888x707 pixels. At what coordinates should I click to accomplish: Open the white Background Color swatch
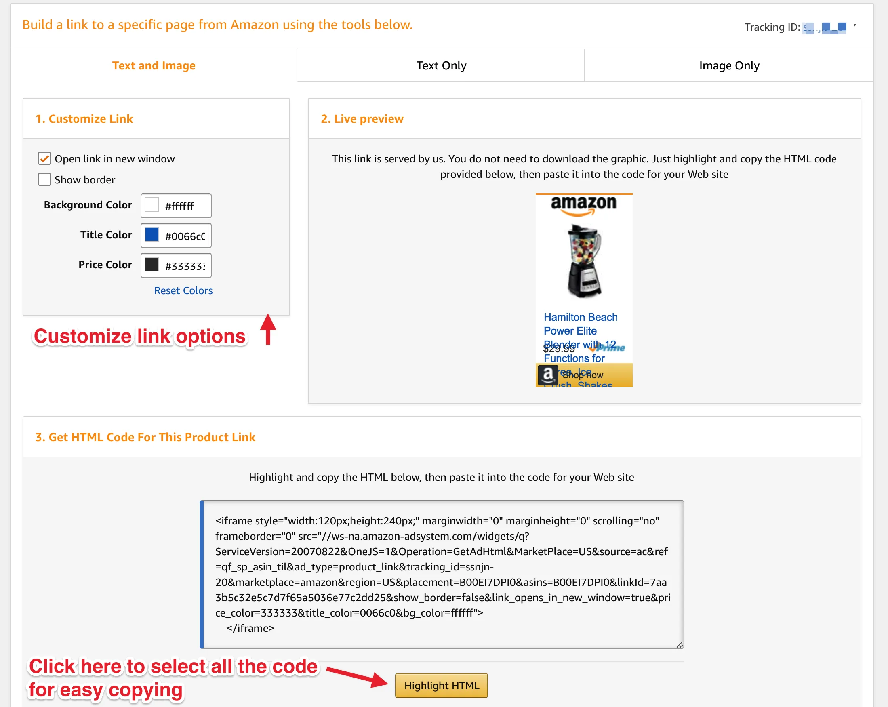pyautogui.click(x=152, y=205)
